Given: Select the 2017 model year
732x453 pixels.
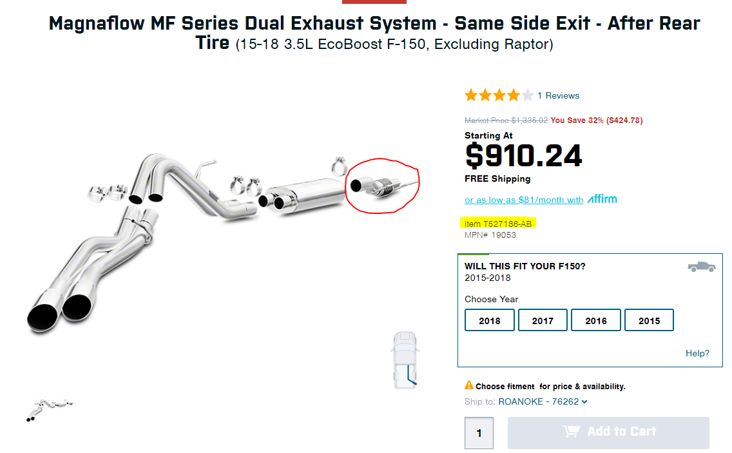Looking at the screenshot, I should 543,320.
